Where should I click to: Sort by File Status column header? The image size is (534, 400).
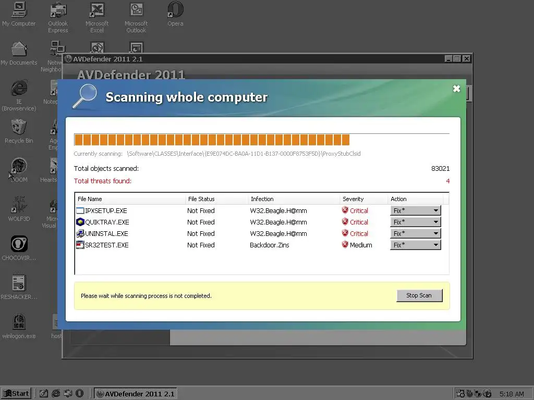pos(216,199)
